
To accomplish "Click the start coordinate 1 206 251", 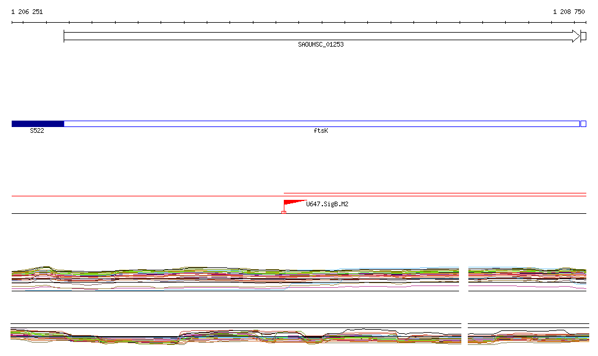I will (x=27, y=12).
